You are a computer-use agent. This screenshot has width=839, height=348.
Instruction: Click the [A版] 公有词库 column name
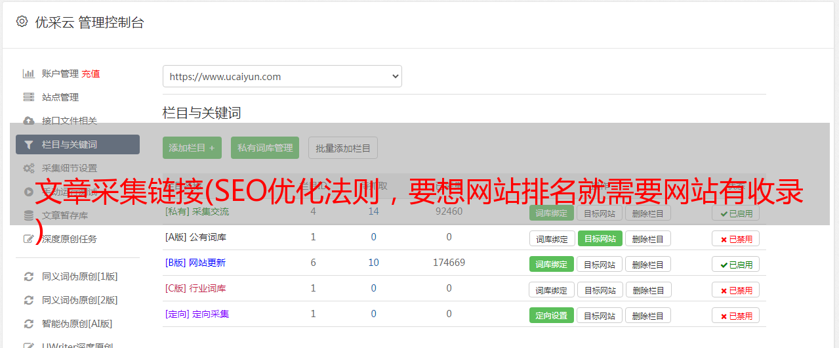(195, 237)
